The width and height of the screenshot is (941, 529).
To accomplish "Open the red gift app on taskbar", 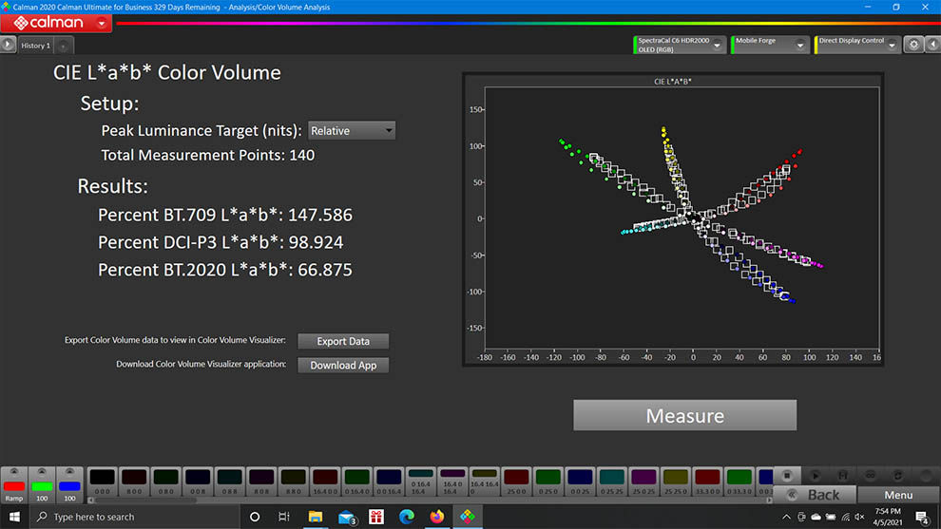I will tap(376, 517).
